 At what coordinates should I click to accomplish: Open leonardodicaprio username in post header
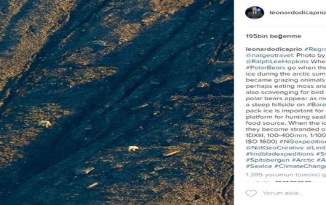[298, 12]
